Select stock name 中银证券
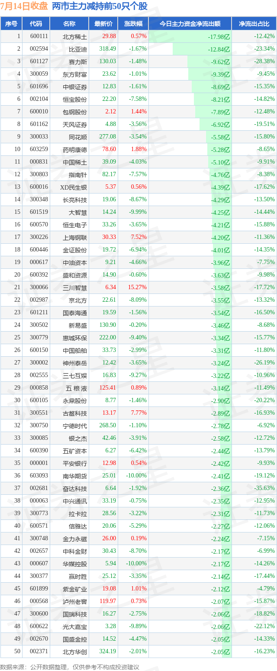Viewport: 277px width, 671px height. 75,87
